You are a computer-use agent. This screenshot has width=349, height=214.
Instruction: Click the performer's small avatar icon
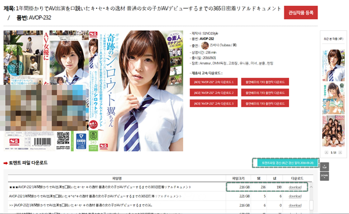(x=205, y=45)
